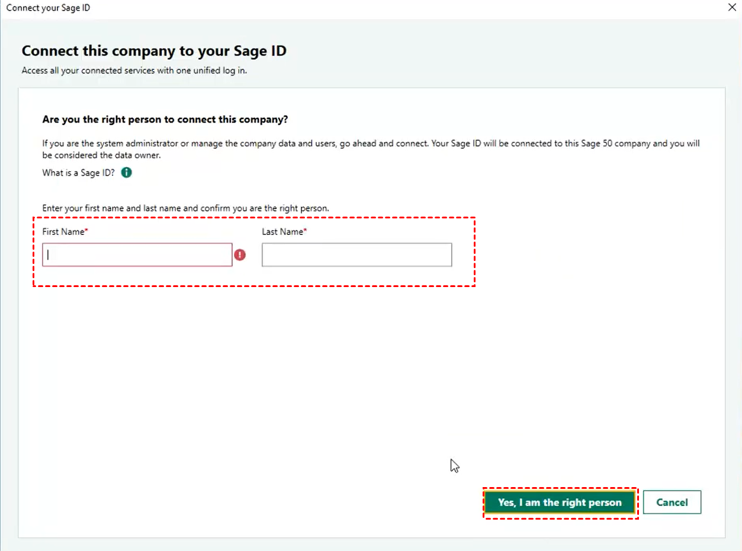The height and width of the screenshot is (551, 742).
Task: Click the "Connect your Sage ID" window title
Action: (48, 8)
